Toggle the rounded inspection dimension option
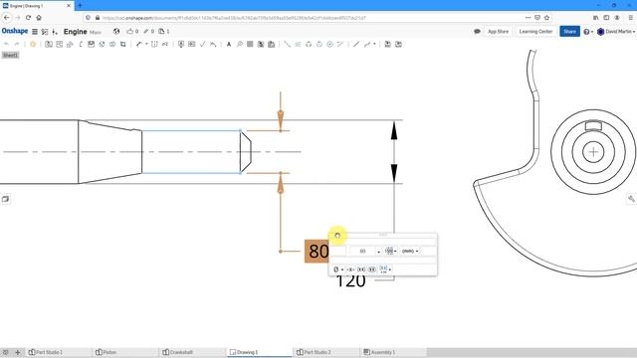 coord(371,269)
